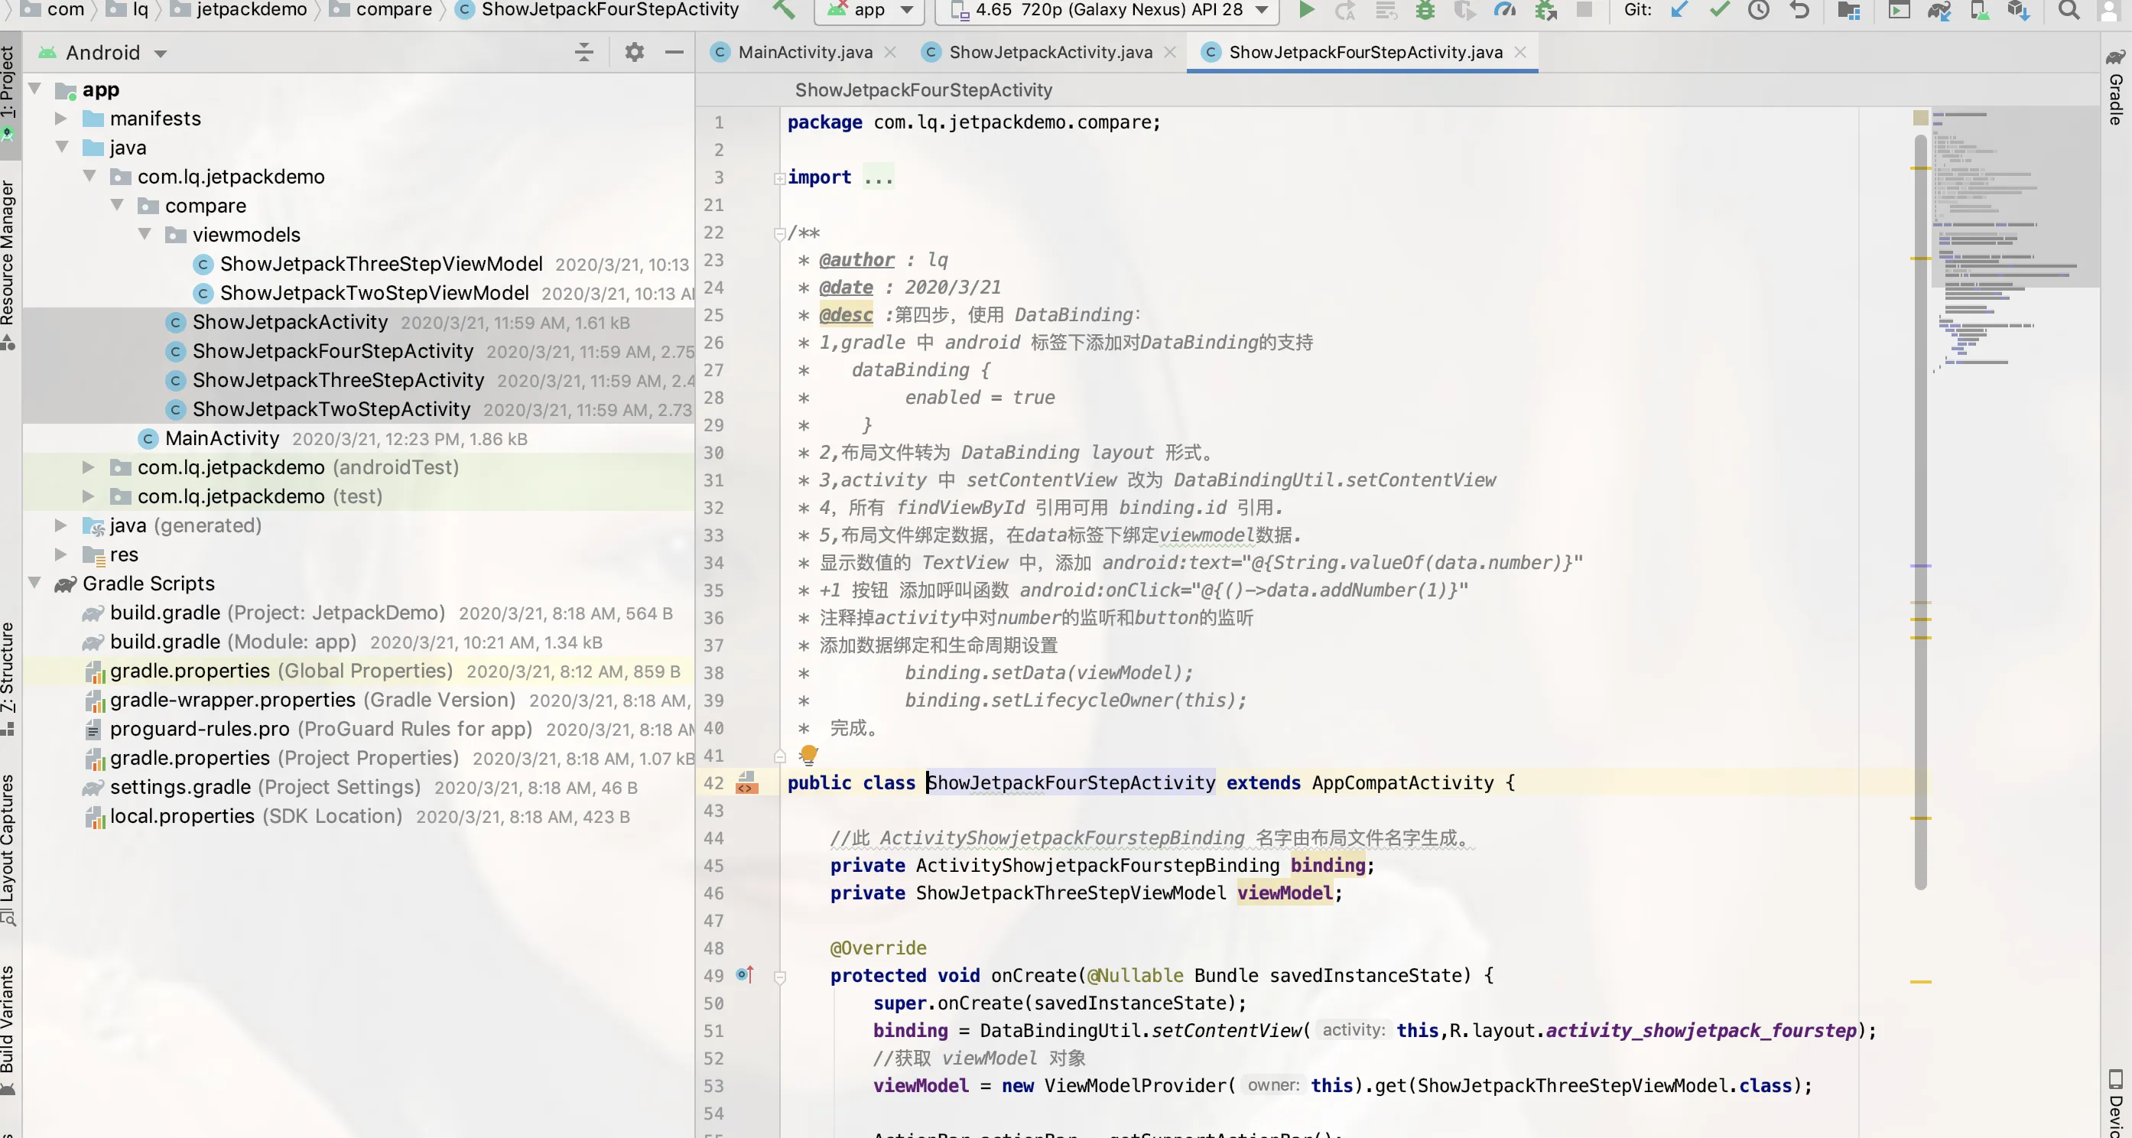This screenshot has height=1138, width=2132.
Task: Close the MainActivity.java tab
Action: [x=891, y=52]
